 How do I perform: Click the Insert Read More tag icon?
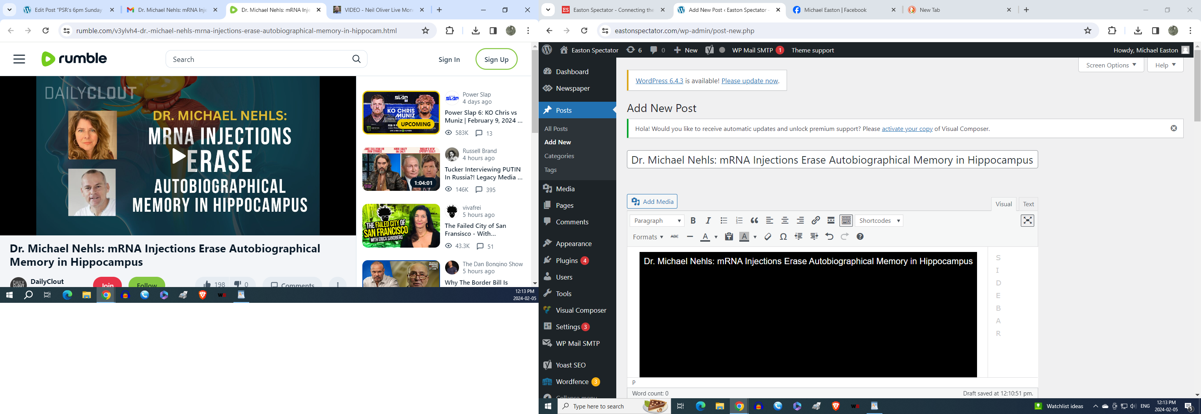click(831, 220)
